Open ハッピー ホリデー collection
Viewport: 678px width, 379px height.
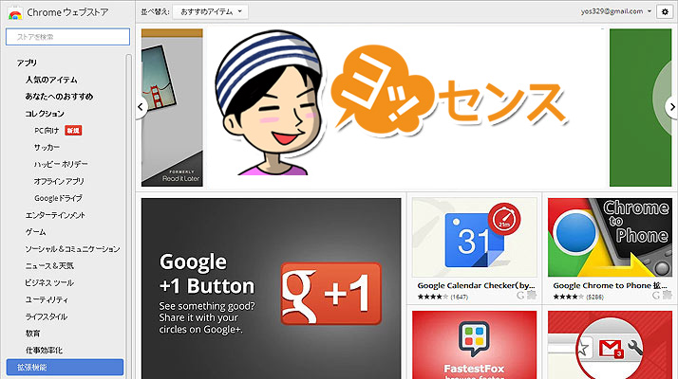[x=61, y=165]
